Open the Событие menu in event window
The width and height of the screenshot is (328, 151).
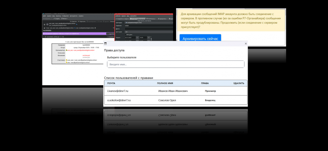point(118,15)
